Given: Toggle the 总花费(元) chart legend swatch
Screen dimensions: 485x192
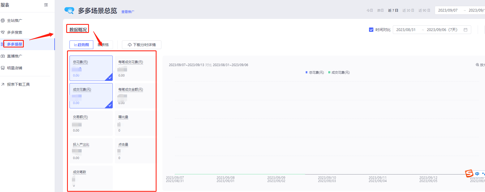Looking at the screenshot, I should (307, 72).
